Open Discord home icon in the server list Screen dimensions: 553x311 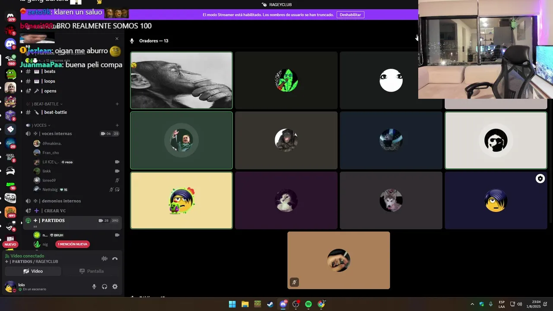10,44
